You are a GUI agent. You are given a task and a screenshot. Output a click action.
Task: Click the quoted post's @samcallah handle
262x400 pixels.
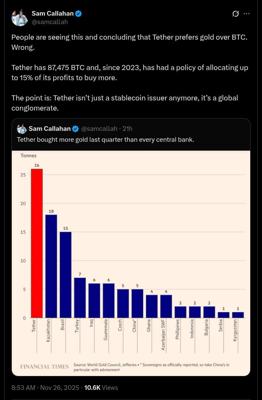click(99, 129)
